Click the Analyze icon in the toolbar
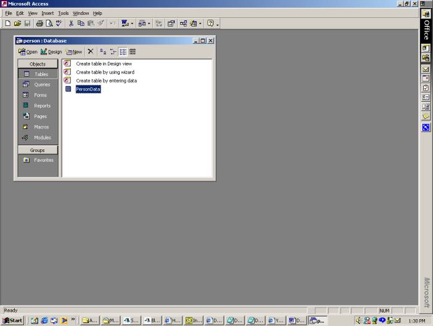 (142, 23)
